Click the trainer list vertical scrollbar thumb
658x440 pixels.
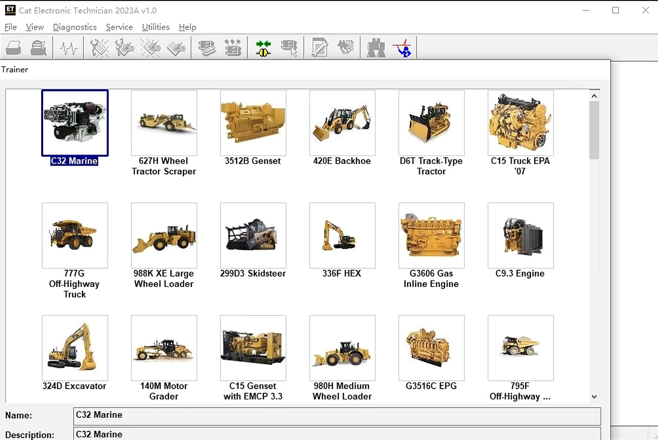pos(594,130)
